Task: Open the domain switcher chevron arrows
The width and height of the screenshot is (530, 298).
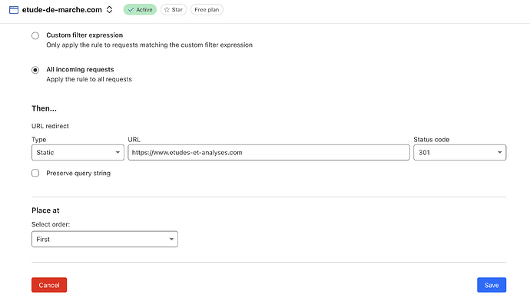Action: point(109,10)
